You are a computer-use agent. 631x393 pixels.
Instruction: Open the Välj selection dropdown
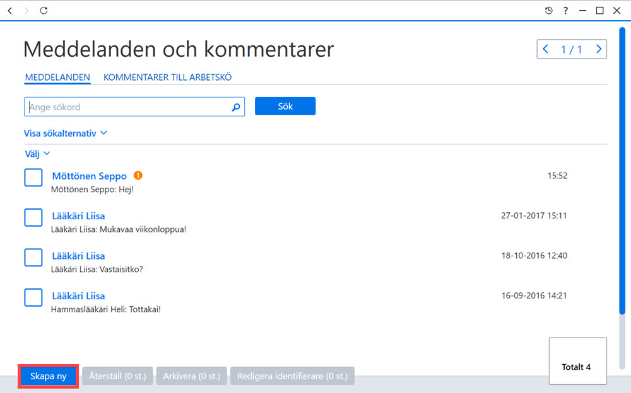(37, 154)
